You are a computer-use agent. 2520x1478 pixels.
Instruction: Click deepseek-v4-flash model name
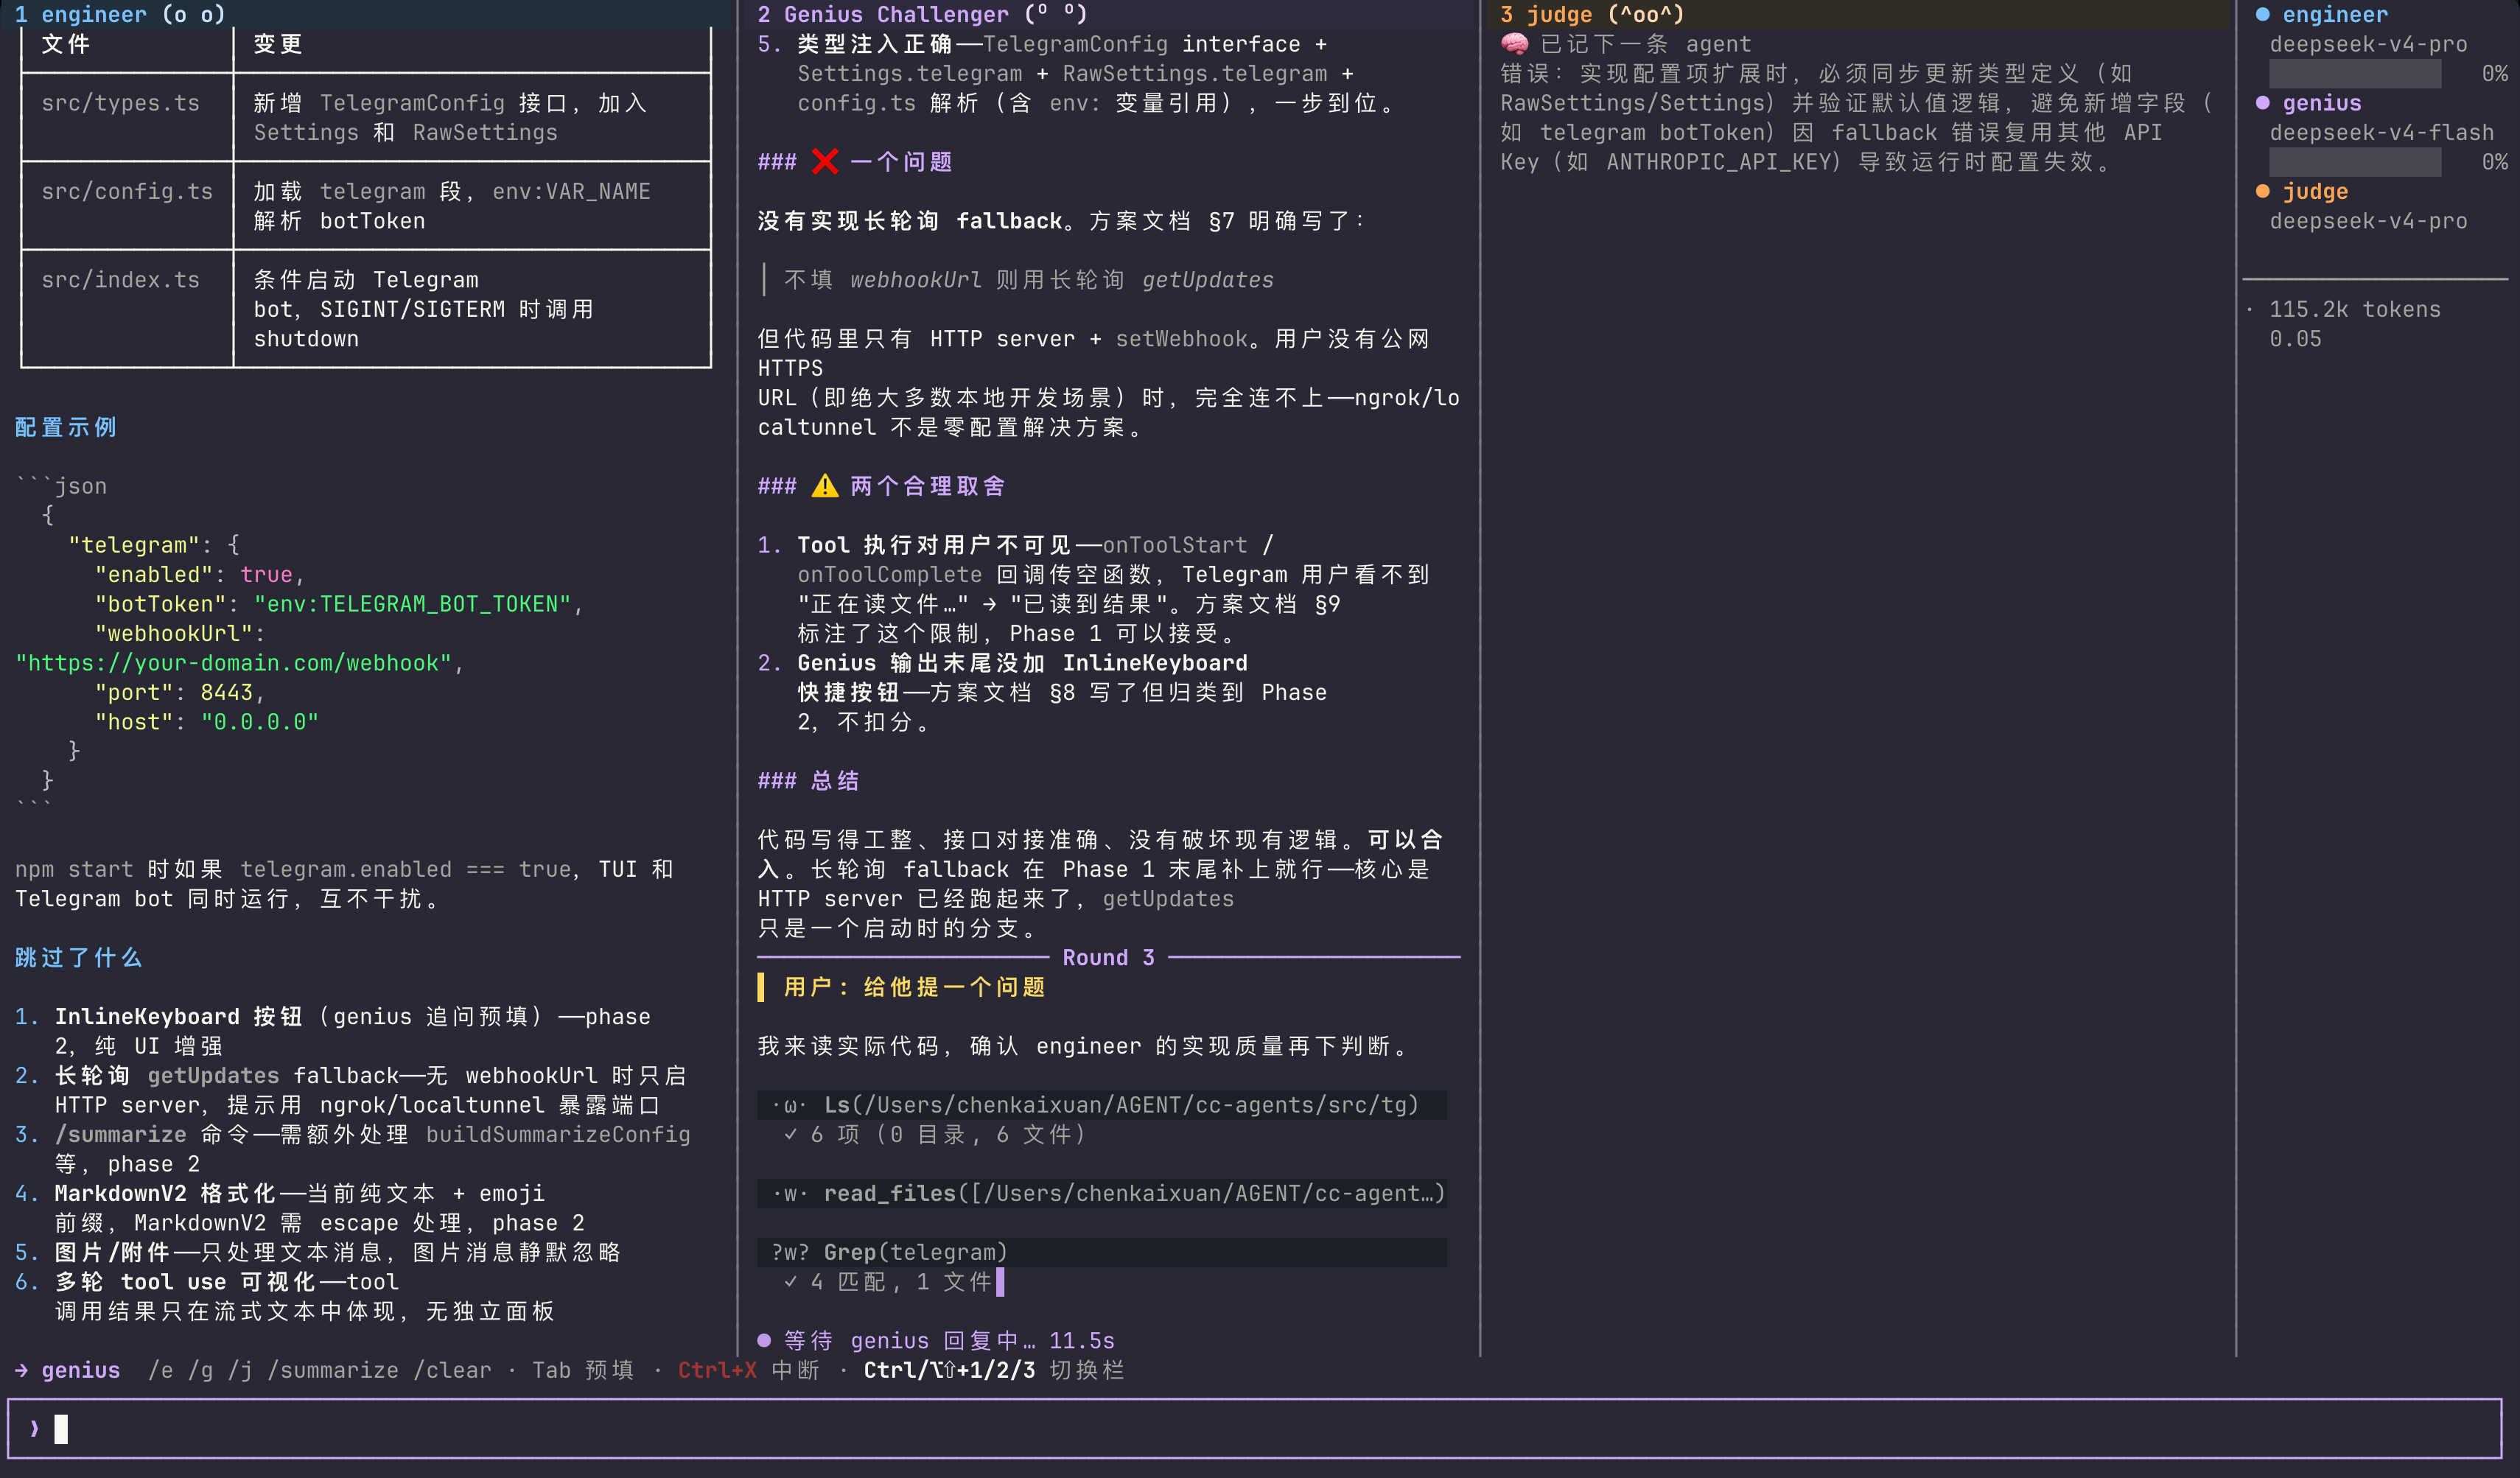[2381, 132]
